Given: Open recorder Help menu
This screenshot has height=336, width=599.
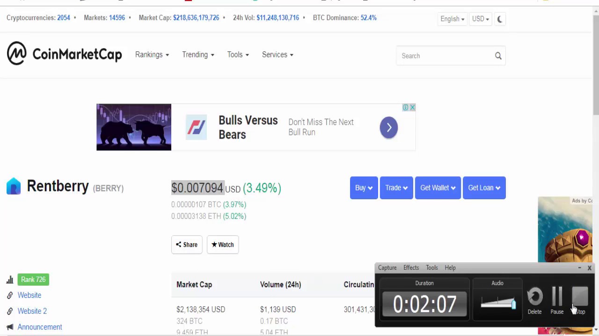Looking at the screenshot, I should tap(450, 268).
